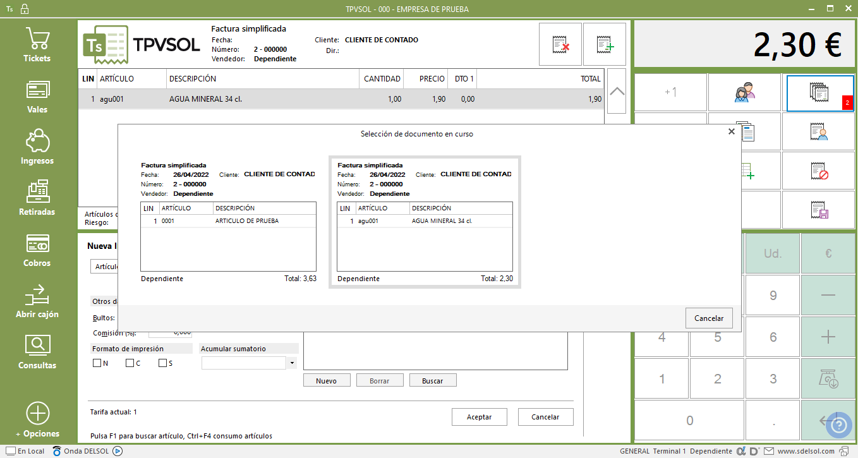The width and height of the screenshot is (858, 458).
Task: Click the Buscar button
Action: click(433, 381)
